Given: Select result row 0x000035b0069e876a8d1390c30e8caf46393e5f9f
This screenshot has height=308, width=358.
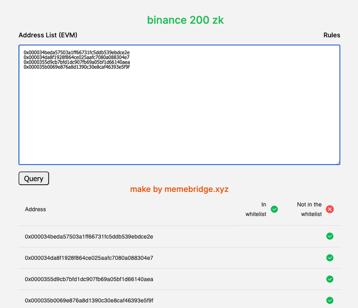Looking at the screenshot, I should [179, 300].
